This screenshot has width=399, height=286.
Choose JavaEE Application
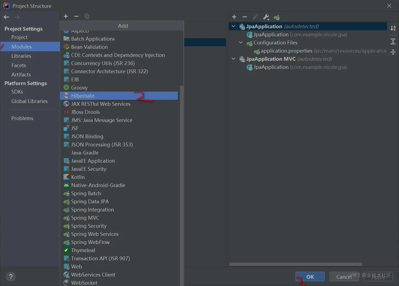(x=119, y=161)
